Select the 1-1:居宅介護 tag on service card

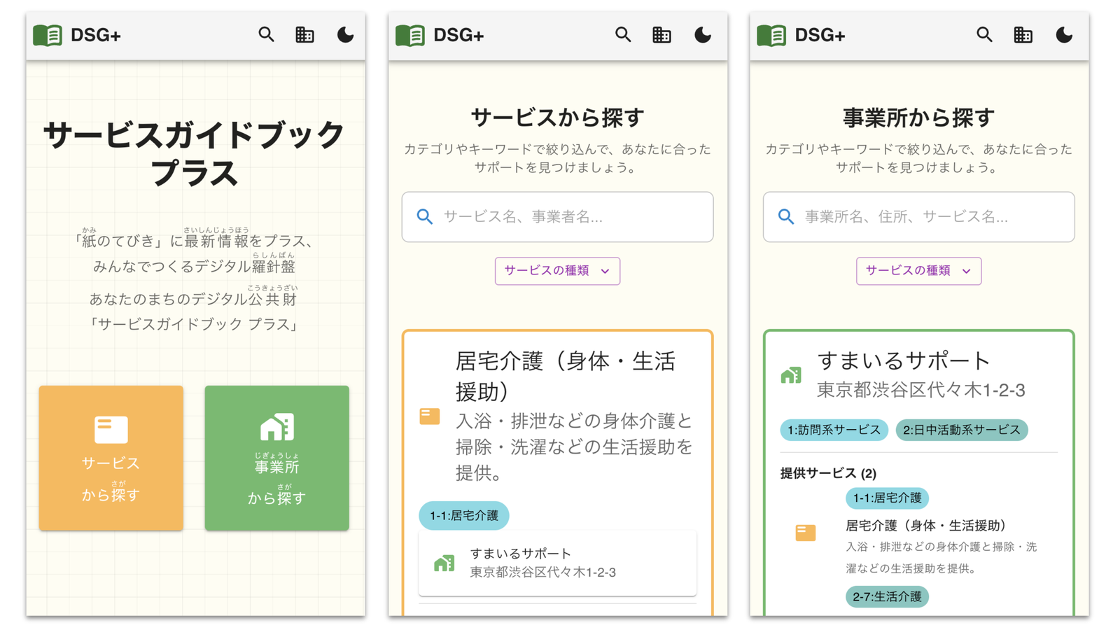pyautogui.click(x=463, y=516)
